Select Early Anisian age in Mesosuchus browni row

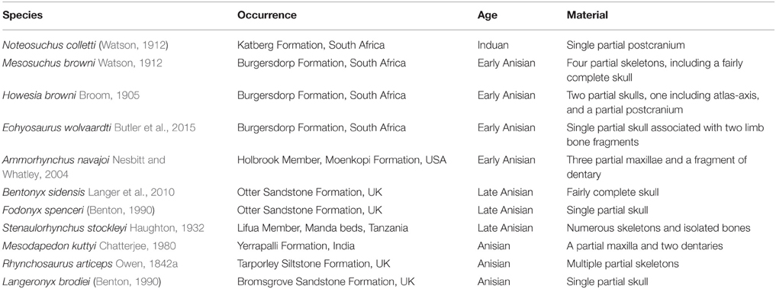pos(506,63)
